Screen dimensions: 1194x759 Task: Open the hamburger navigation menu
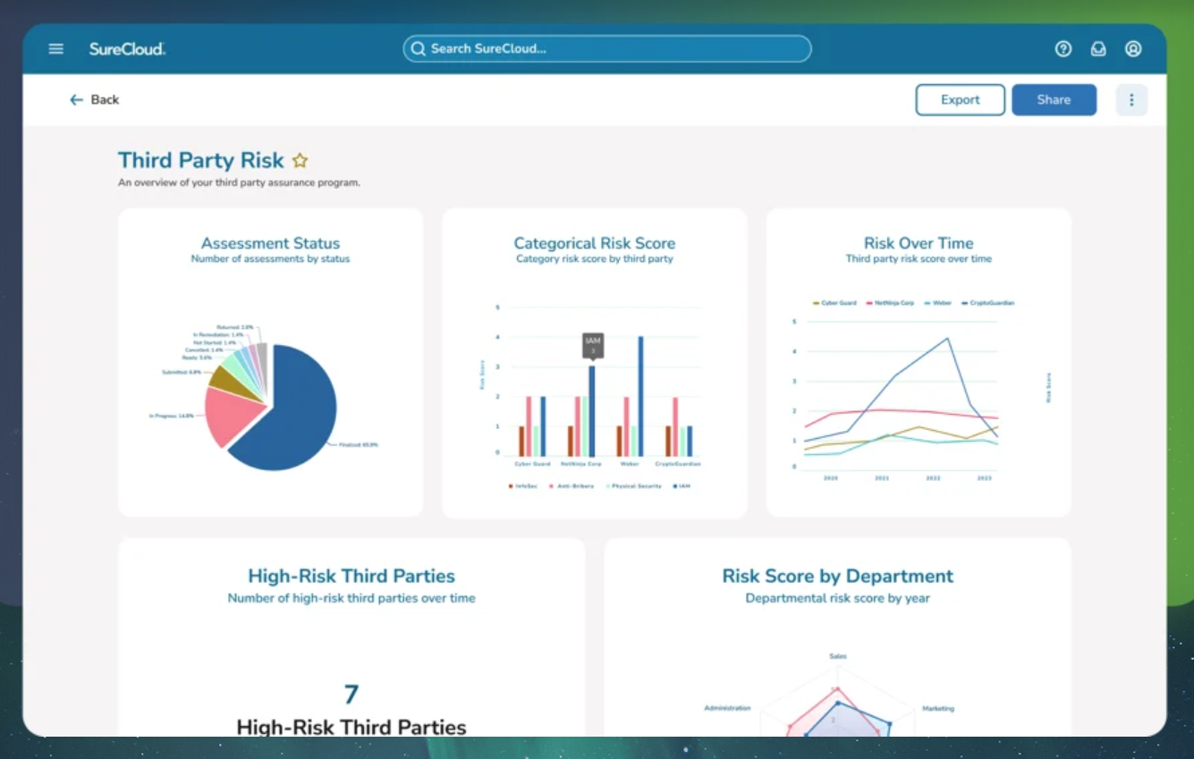(x=55, y=49)
